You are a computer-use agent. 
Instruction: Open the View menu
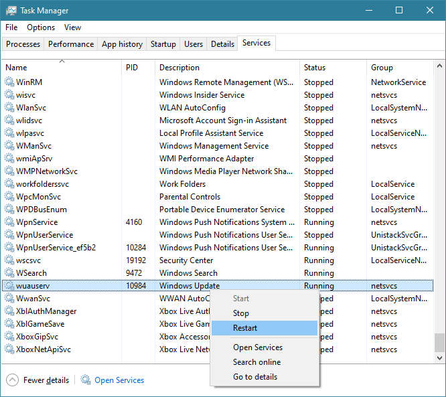click(72, 27)
